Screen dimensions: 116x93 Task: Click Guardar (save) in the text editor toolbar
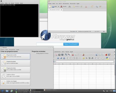[x=64, y=7]
